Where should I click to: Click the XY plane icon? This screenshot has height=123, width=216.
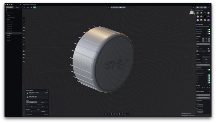pos(198,88)
